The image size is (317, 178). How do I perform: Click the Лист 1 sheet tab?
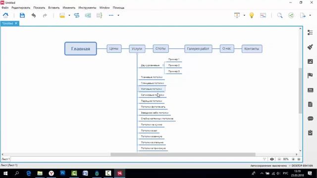point(5,159)
